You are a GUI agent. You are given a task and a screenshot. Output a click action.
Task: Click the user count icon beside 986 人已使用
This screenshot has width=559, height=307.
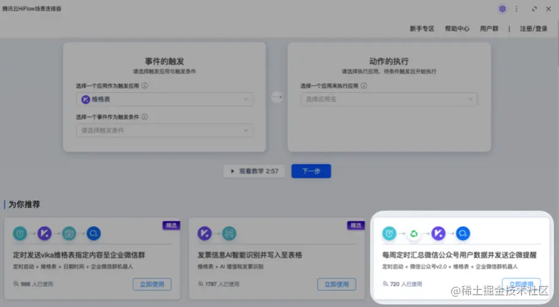(x=16, y=284)
